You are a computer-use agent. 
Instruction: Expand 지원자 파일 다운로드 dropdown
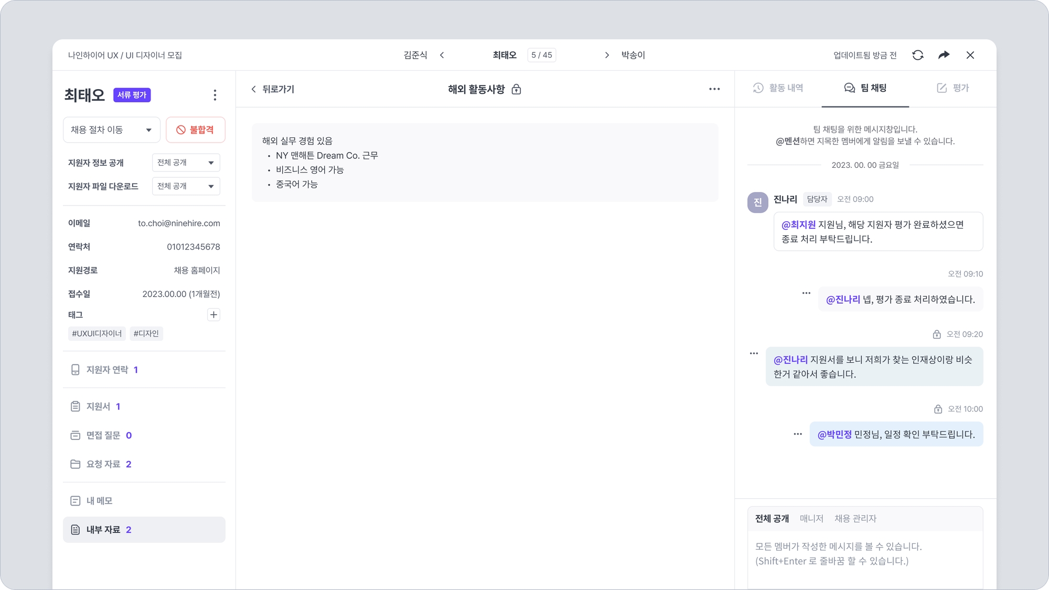pos(186,186)
